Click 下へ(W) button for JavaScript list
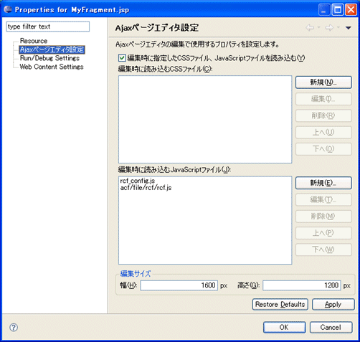 (x=323, y=250)
